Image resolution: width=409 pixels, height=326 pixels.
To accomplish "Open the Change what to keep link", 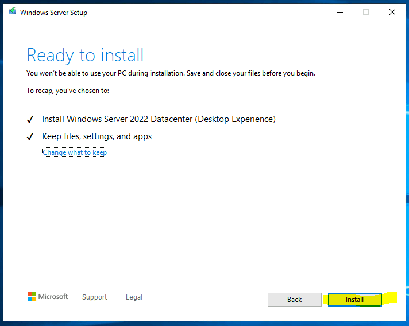I will coord(75,152).
